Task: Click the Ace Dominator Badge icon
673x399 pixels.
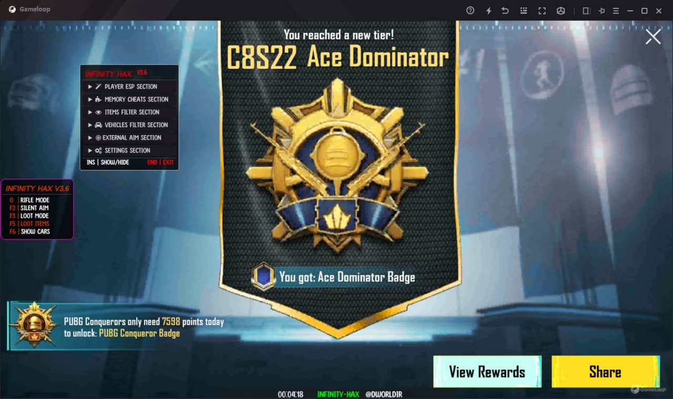Action: pos(263,277)
